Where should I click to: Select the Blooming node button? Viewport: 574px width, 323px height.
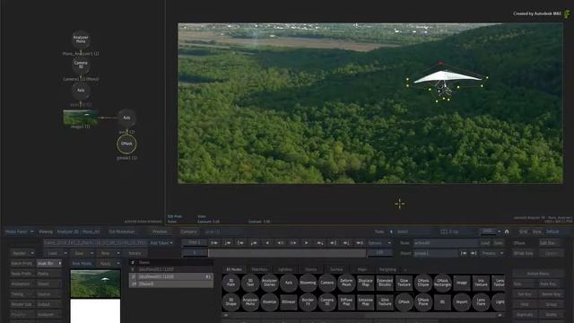click(x=308, y=283)
